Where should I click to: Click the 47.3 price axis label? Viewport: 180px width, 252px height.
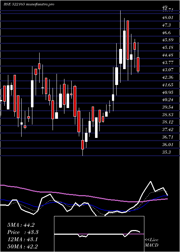(166, 25)
